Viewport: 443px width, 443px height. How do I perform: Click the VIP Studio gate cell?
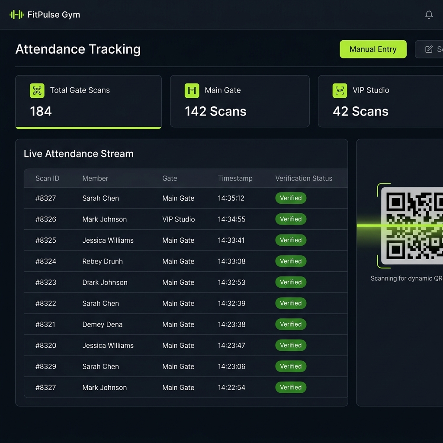pos(179,219)
